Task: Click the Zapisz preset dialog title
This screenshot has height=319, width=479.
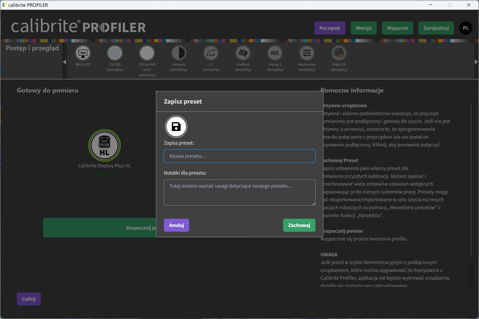Action: coord(183,102)
